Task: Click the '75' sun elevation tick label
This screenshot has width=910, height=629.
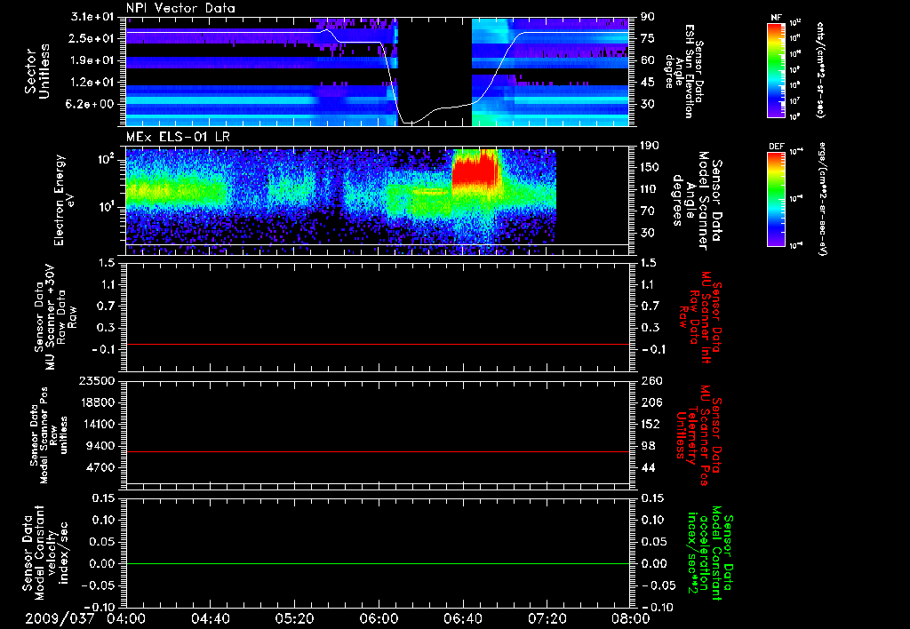Action: [x=648, y=38]
